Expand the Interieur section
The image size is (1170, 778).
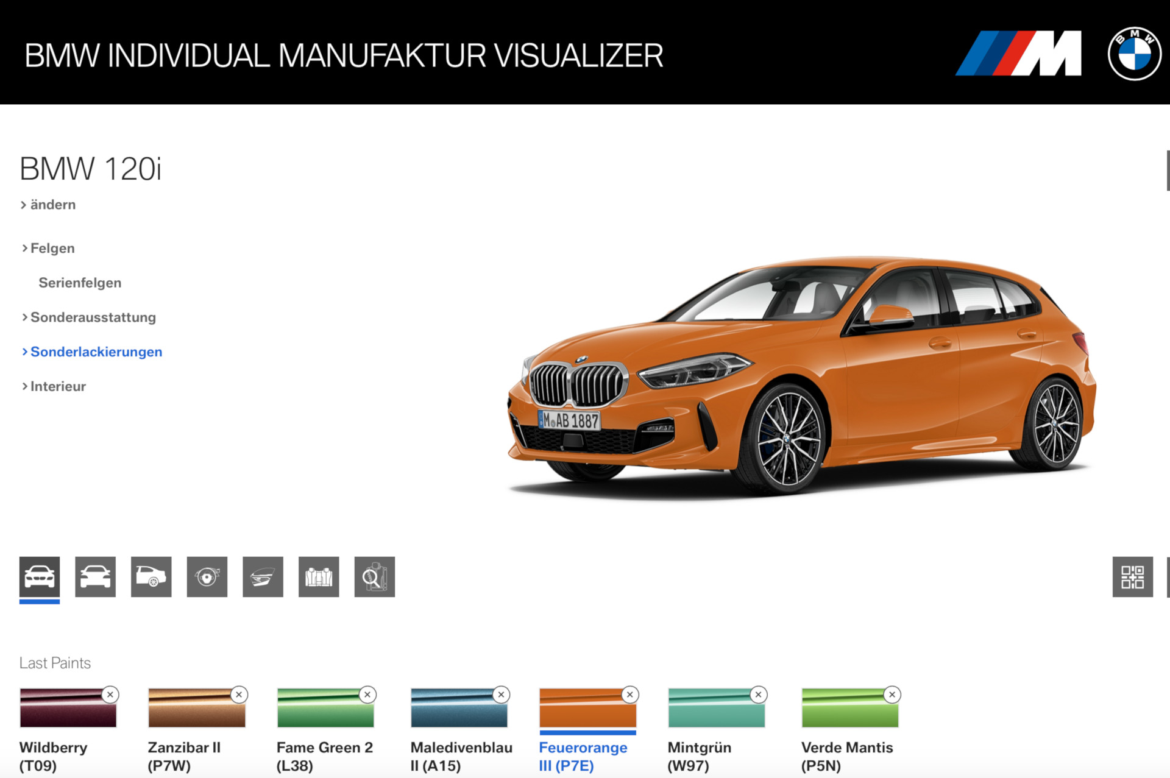click(57, 386)
